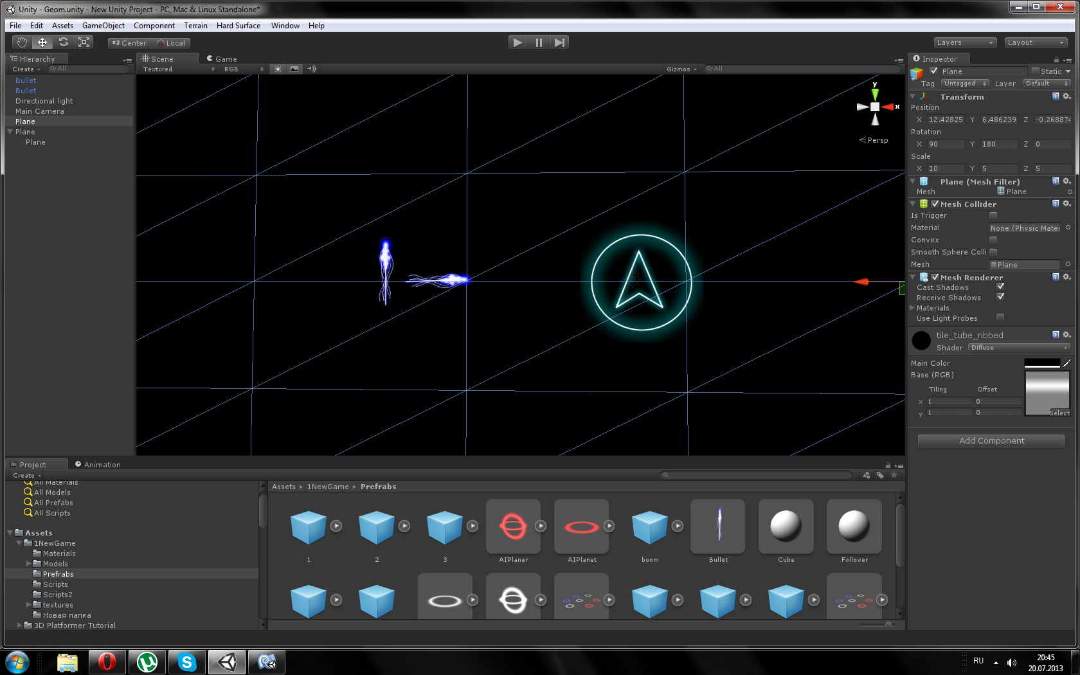This screenshot has height=675, width=1080.
Task: Open the Assets menu
Action: point(62,26)
